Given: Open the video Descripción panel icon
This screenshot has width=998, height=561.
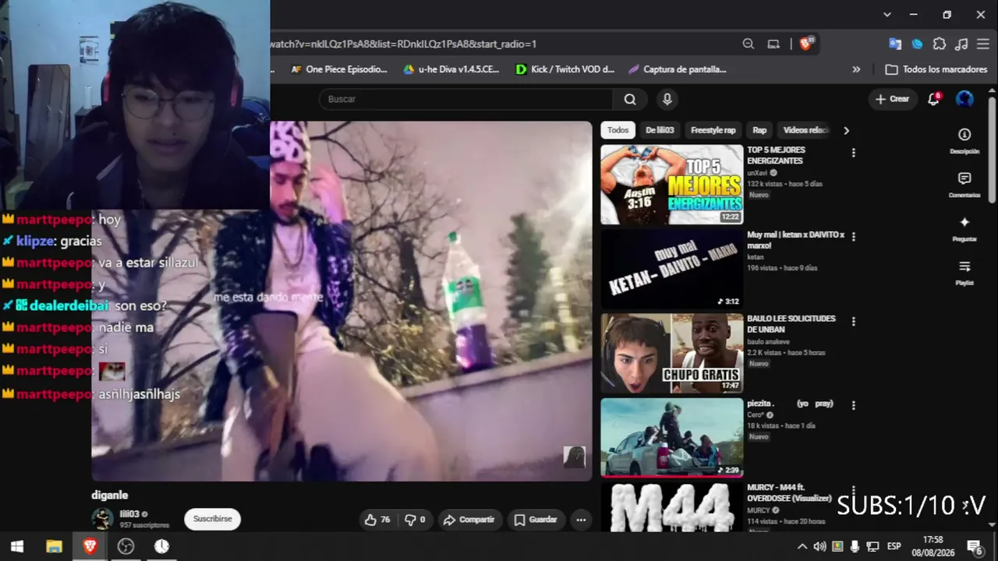Looking at the screenshot, I should [x=964, y=135].
